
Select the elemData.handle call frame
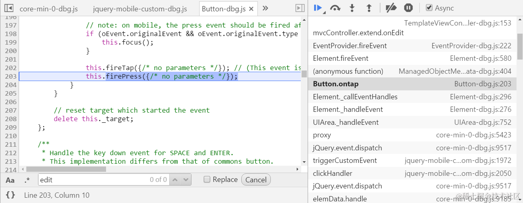click(412, 199)
